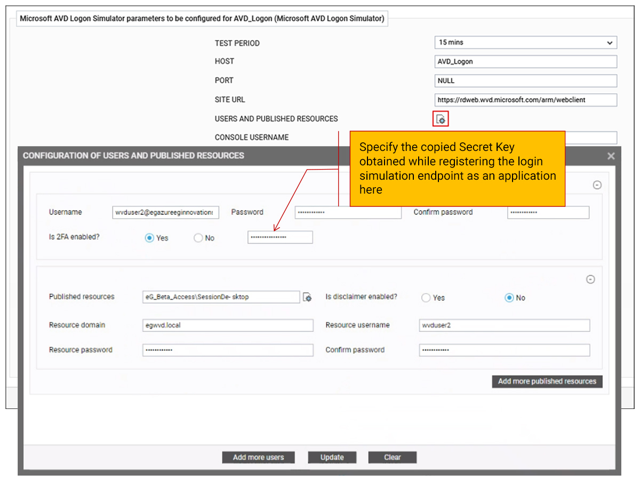Click the published resources picker icon
The height and width of the screenshot is (481, 640).
pos(307,298)
